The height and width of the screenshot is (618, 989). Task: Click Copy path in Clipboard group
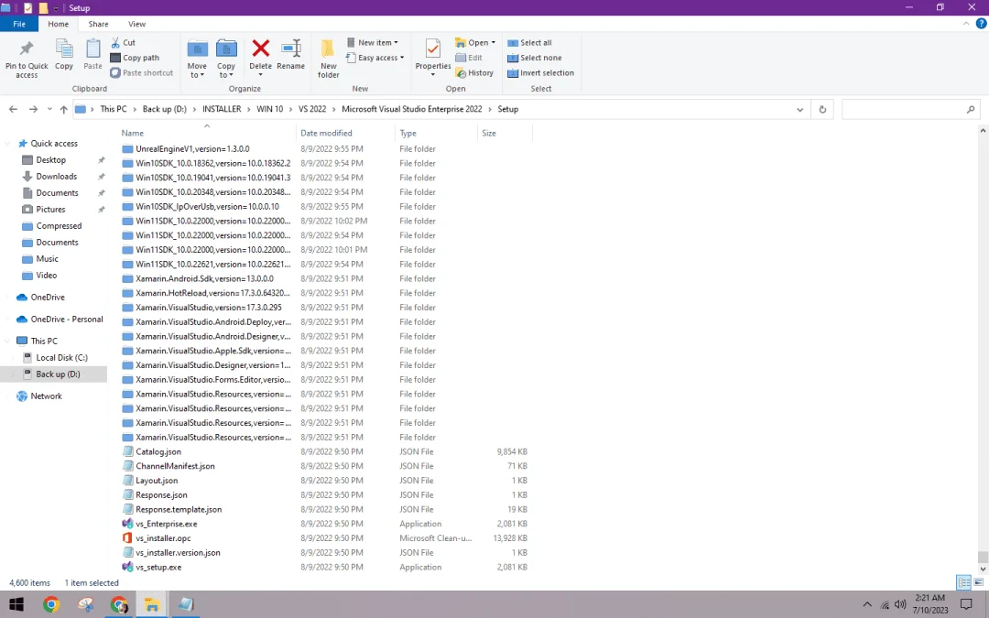click(135, 58)
